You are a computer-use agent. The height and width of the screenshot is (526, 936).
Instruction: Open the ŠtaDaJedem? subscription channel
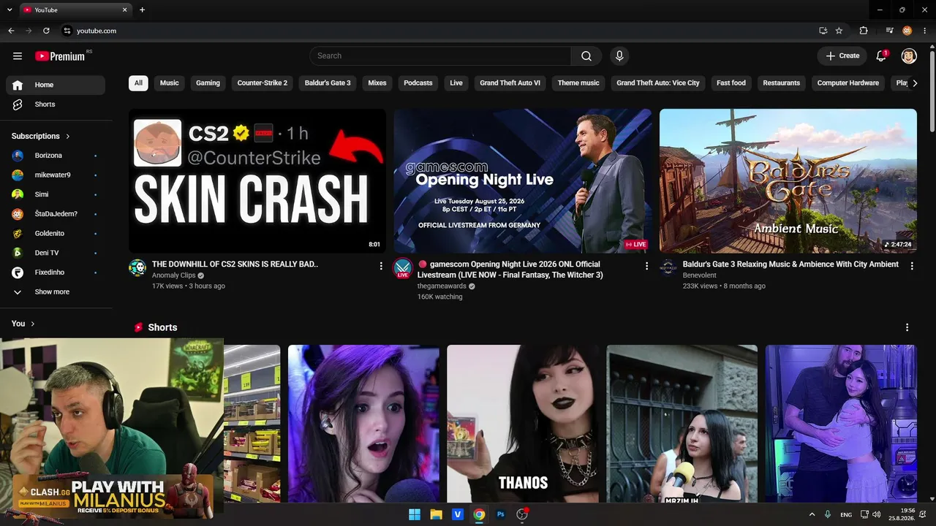click(x=56, y=214)
